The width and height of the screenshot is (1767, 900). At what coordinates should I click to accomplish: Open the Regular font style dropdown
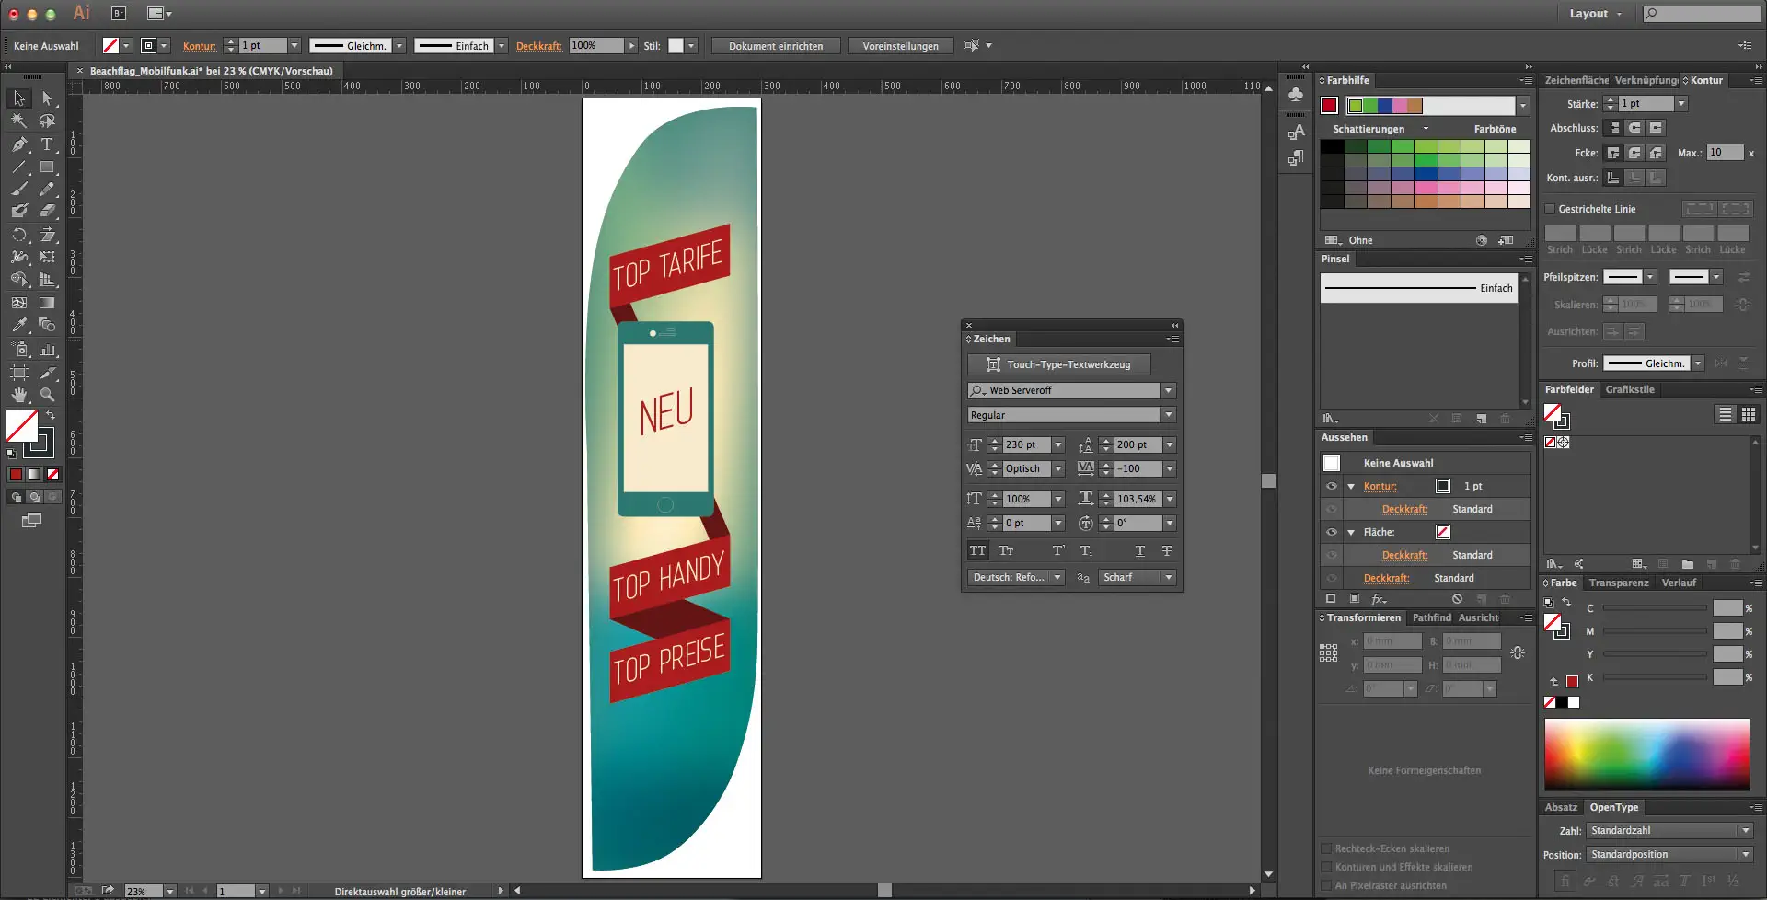(x=1168, y=415)
